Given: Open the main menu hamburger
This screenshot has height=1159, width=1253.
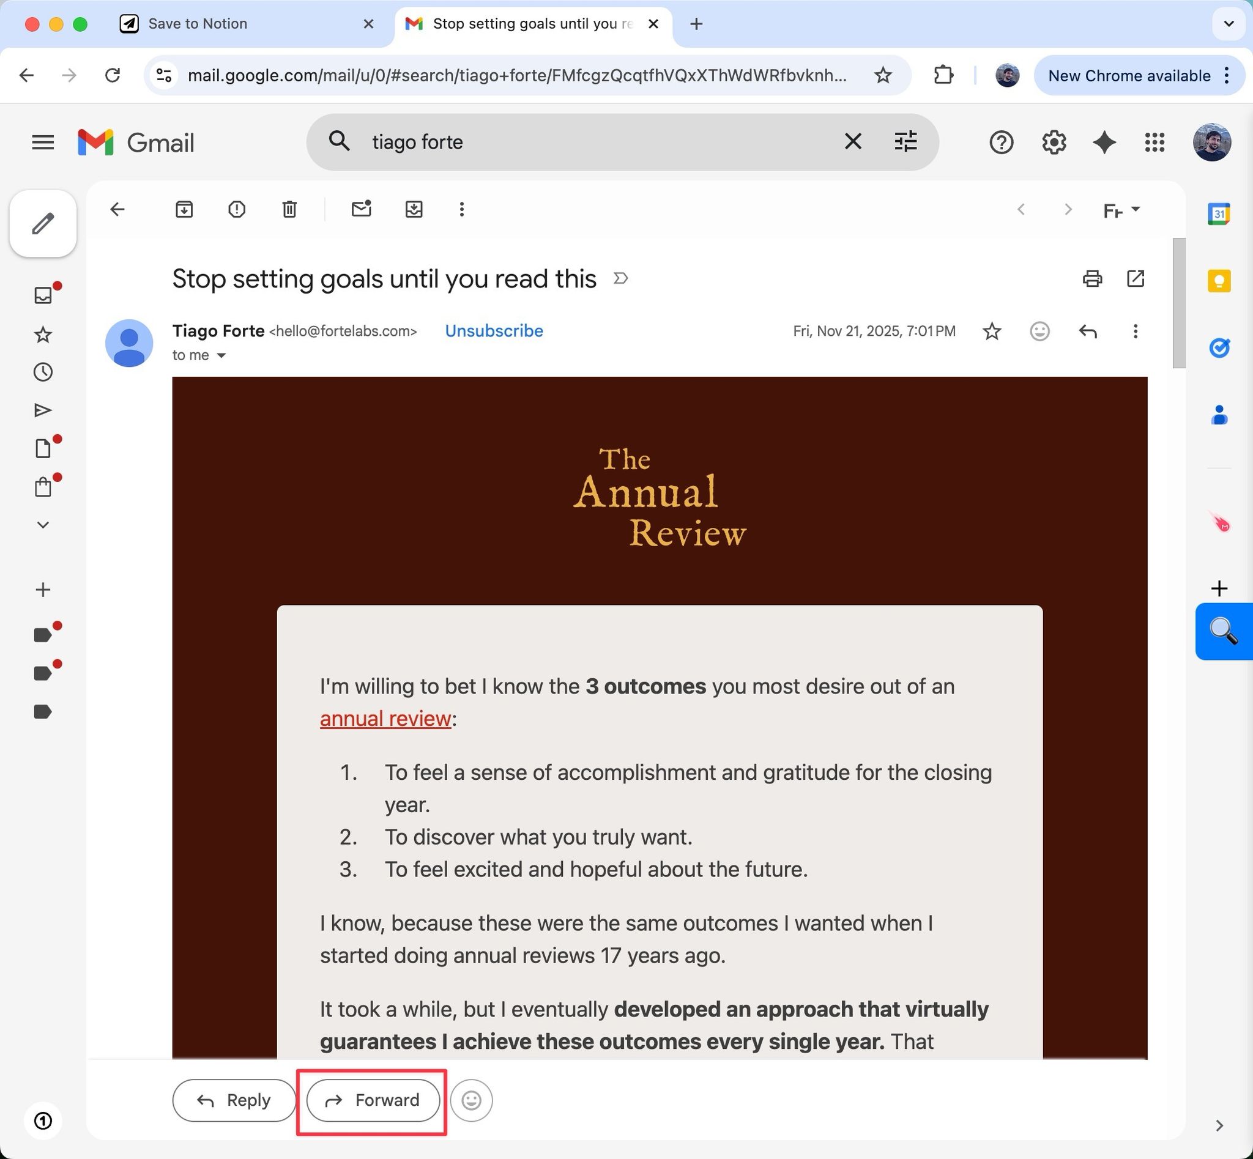Looking at the screenshot, I should click(x=43, y=143).
